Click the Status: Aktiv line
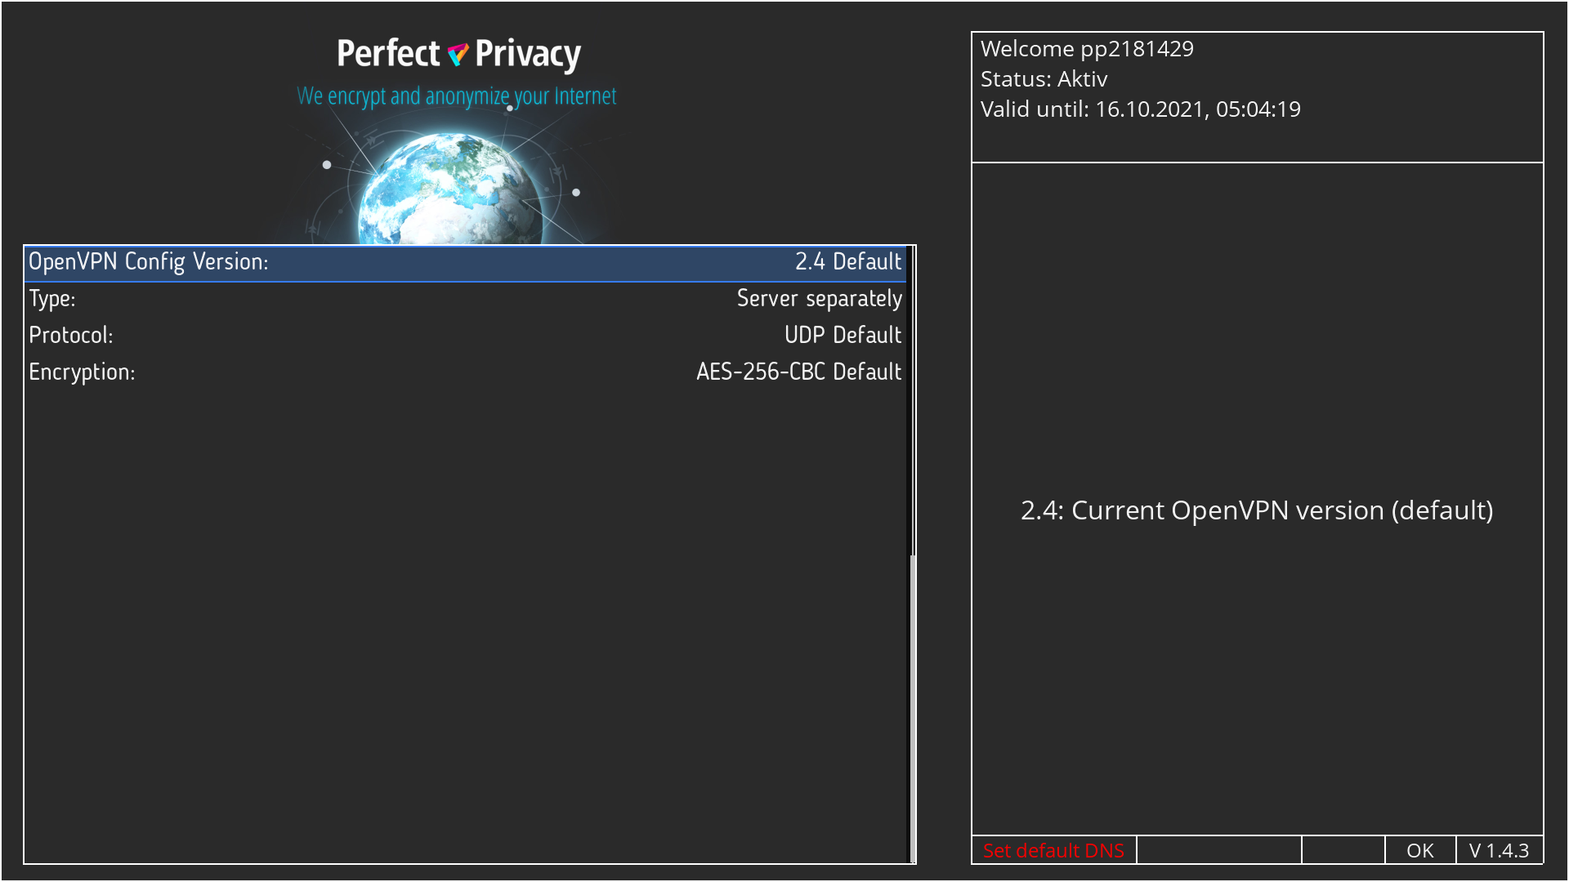Viewport: 1569px width, 882px height. pos(1044,79)
